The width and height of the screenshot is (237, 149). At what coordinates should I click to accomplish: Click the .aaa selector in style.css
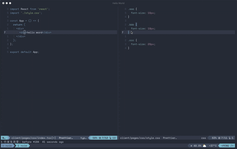point(131,9)
